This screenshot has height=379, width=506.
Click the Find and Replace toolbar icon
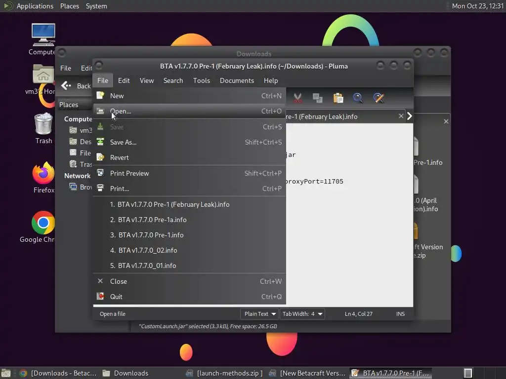379,98
